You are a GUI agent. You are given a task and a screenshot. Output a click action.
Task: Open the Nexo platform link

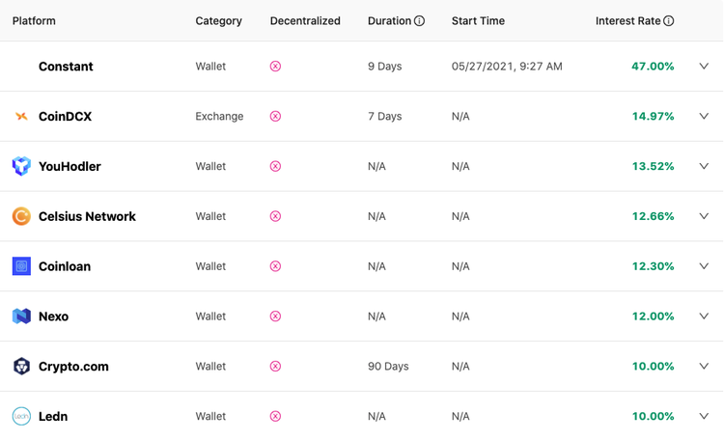coord(53,316)
